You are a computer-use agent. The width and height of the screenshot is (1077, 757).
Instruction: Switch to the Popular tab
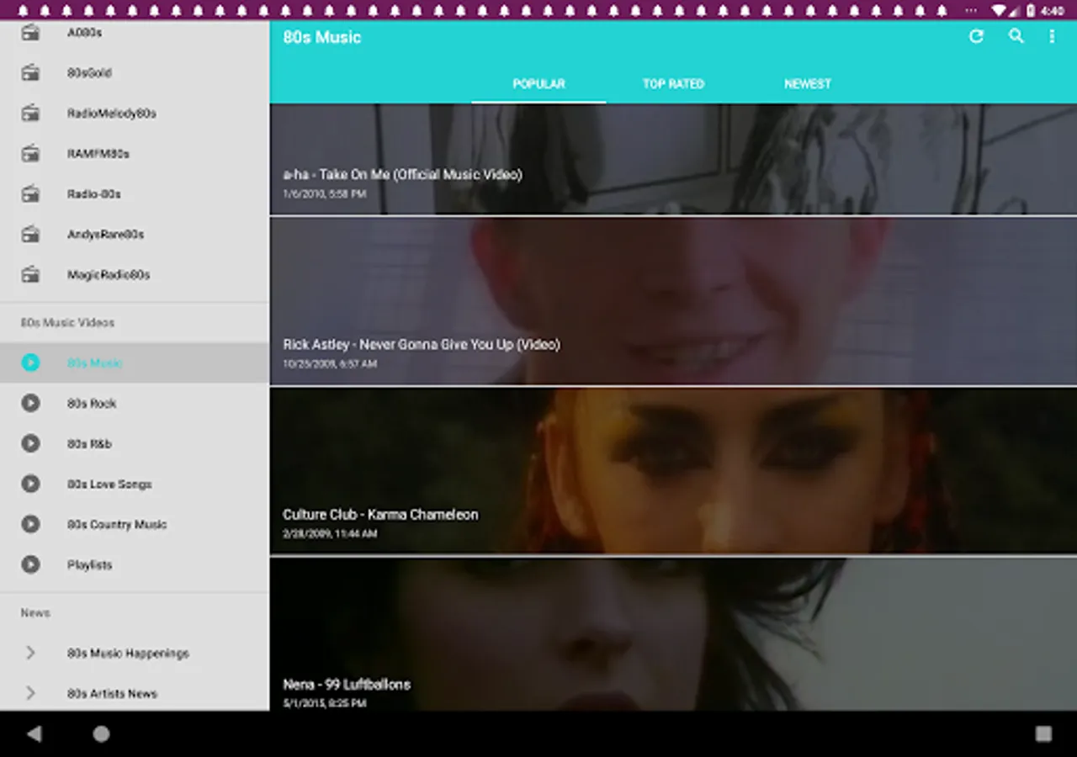(x=538, y=84)
